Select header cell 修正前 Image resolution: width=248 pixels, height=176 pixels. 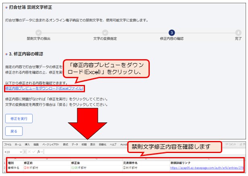[x=47, y=163]
